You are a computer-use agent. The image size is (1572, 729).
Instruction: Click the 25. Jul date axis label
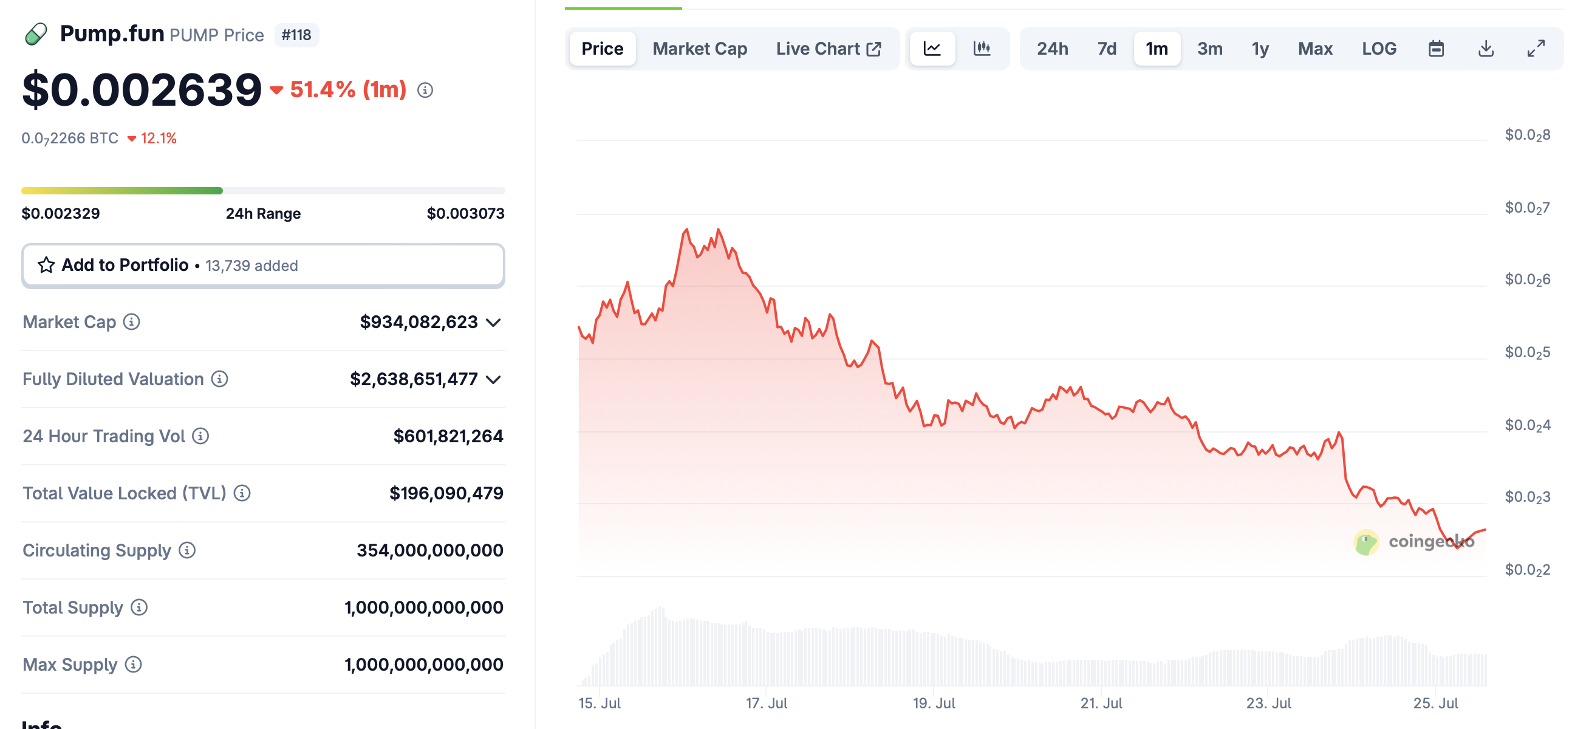pyautogui.click(x=1436, y=703)
